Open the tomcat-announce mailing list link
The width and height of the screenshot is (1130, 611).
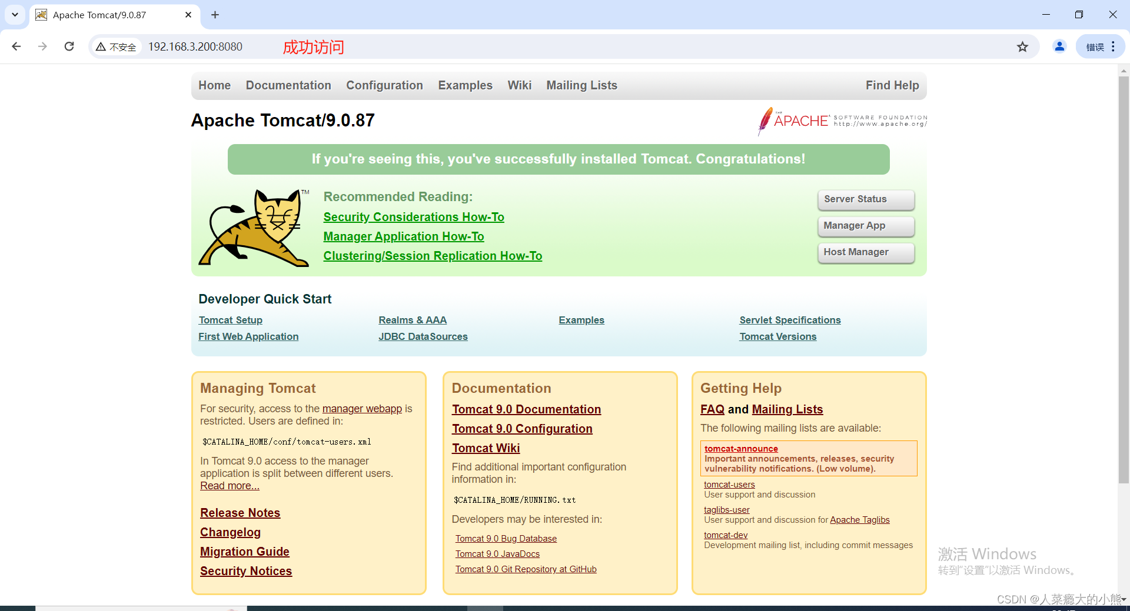pyautogui.click(x=741, y=449)
